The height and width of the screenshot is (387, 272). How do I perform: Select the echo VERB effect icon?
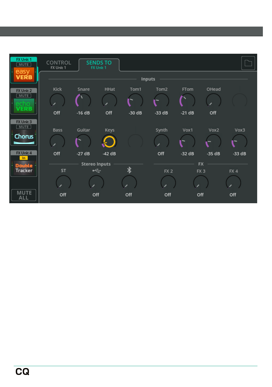point(24,106)
